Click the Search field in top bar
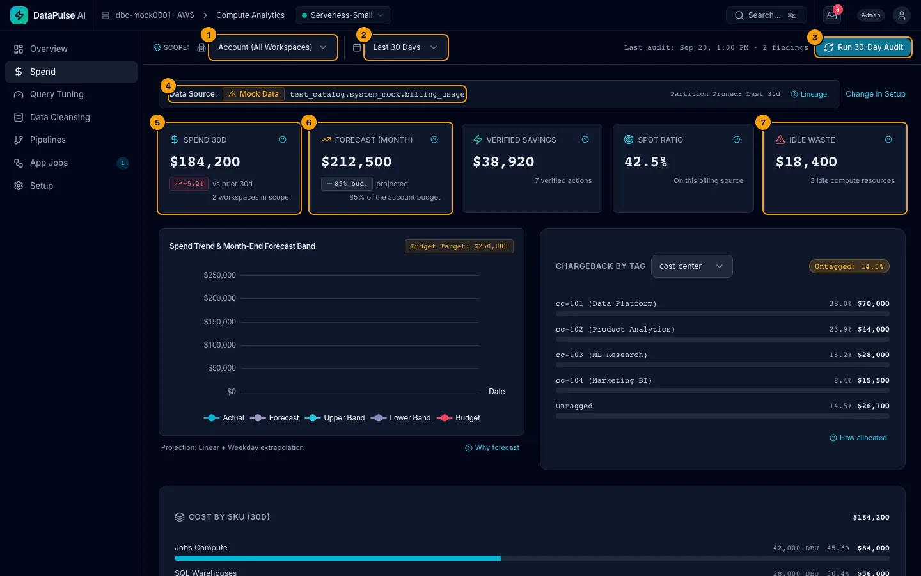The image size is (921, 576). (x=766, y=15)
